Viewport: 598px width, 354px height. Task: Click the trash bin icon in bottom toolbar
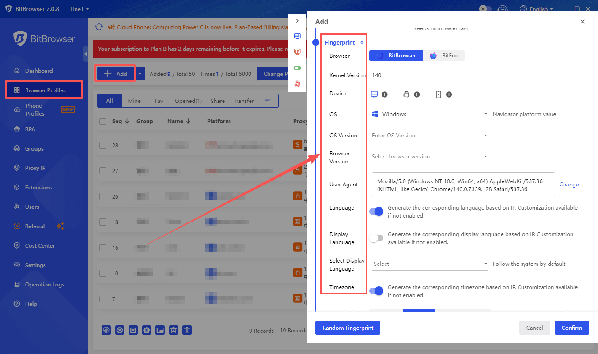(x=187, y=330)
